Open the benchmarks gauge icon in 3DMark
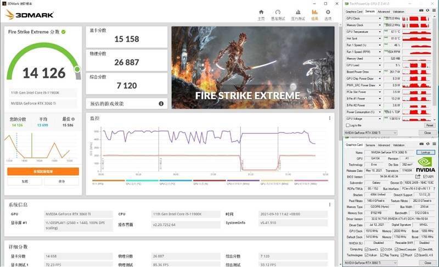 tap(278, 12)
